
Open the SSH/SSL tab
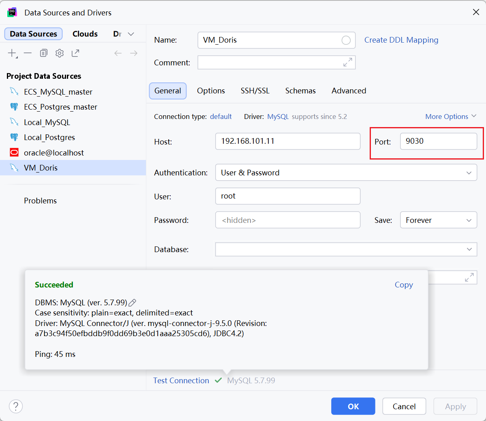pos(255,91)
